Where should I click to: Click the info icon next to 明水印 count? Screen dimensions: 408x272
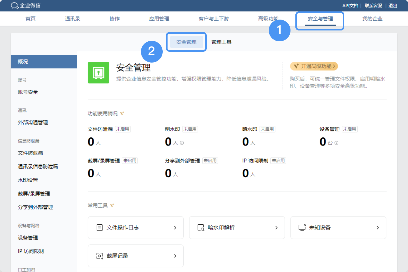point(182,143)
